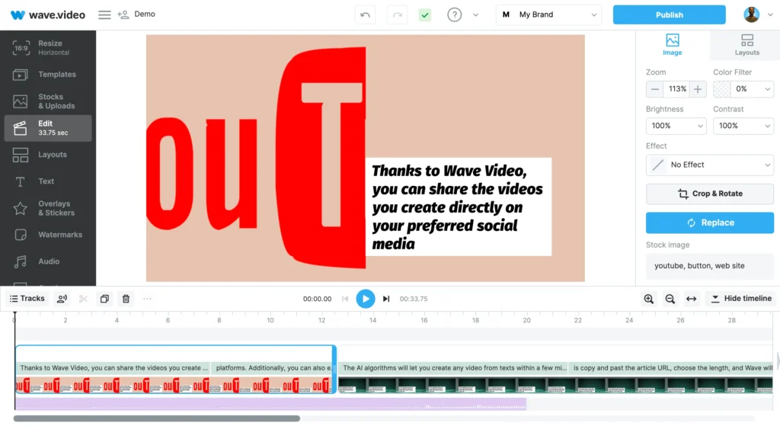
Task: Open Templates in the sidebar
Action: (x=48, y=75)
